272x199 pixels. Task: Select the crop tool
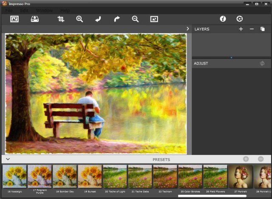click(x=61, y=19)
